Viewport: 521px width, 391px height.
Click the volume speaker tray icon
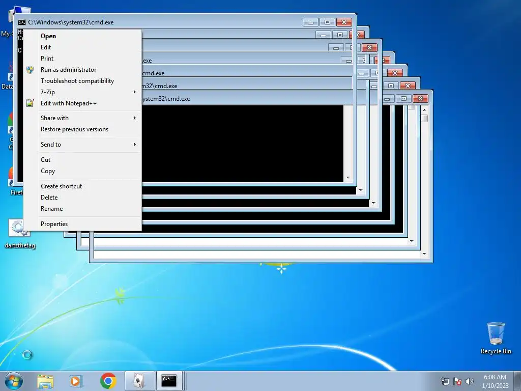tap(469, 381)
